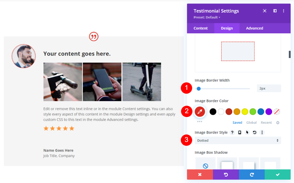Toggle fullscreen expand icon in settings header

pos(265,11)
